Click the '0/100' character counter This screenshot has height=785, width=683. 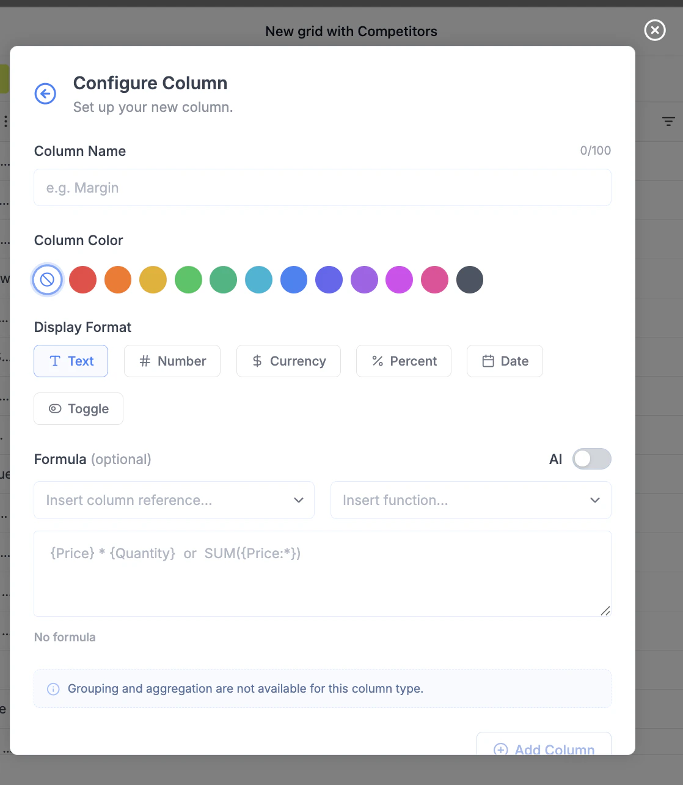pos(596,150)
